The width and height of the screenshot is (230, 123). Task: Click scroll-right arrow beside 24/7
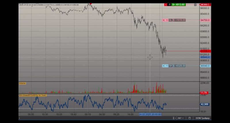tap(175, 118)
